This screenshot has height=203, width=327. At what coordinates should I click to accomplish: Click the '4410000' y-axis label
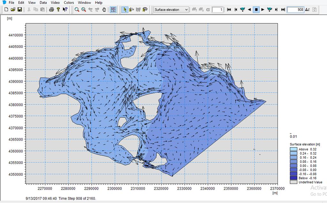(x=16, y=35)
